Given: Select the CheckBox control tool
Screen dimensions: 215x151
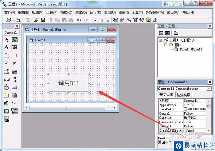Looking at the screenshot, I should coord(6,63).
